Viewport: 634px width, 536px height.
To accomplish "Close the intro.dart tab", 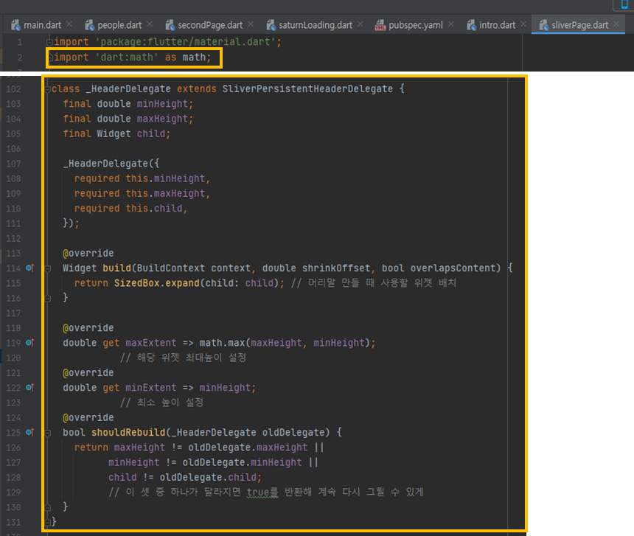I will click(x=523, y=24).
